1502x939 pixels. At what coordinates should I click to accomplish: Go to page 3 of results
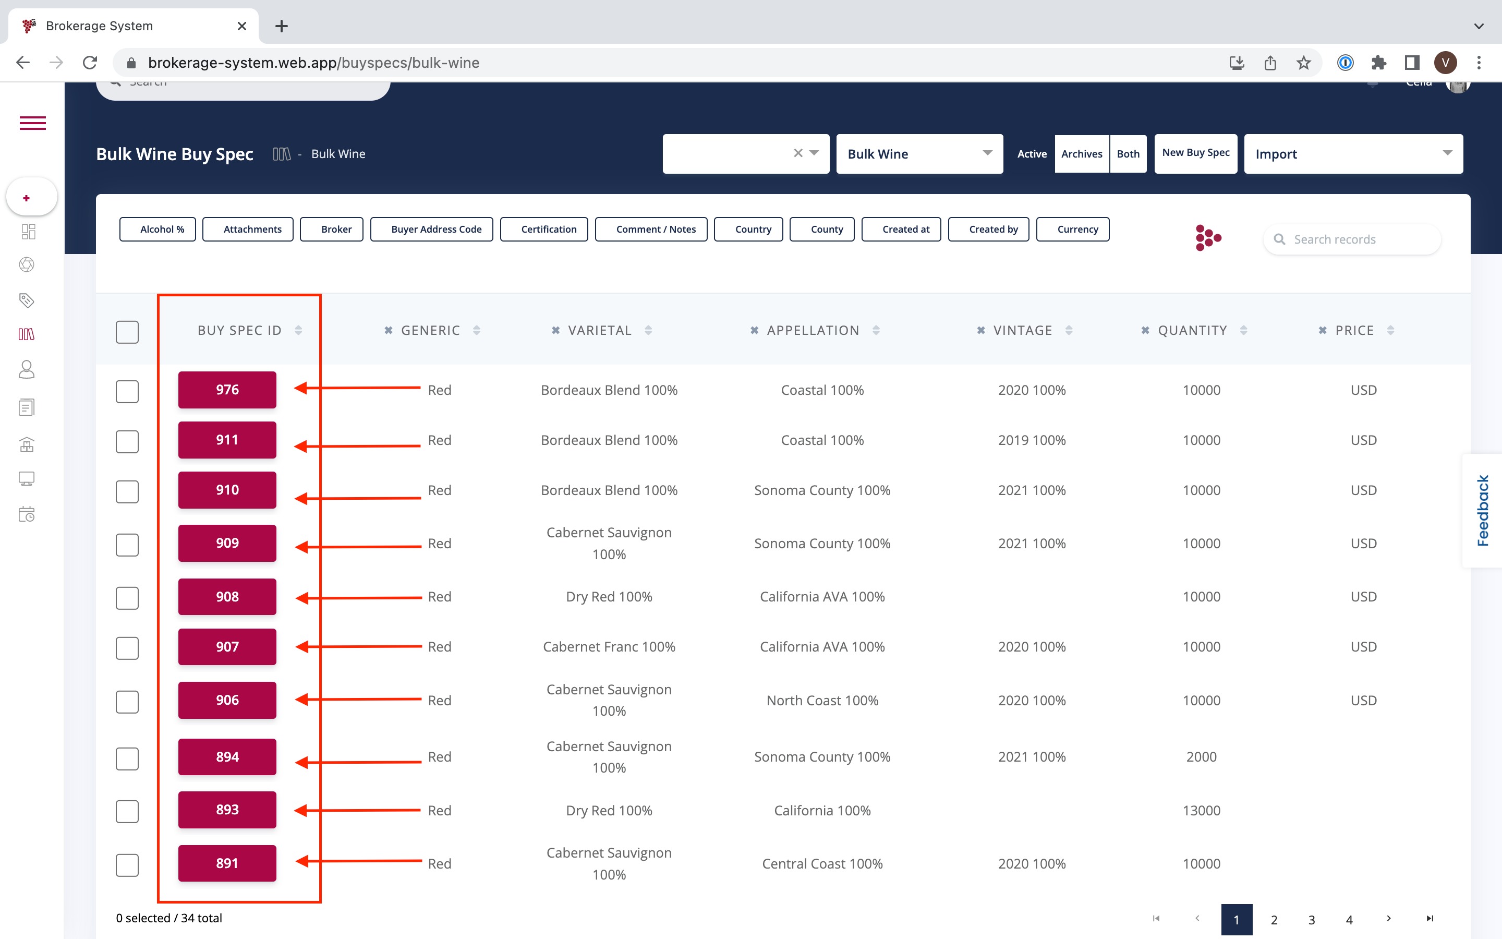1311,920
